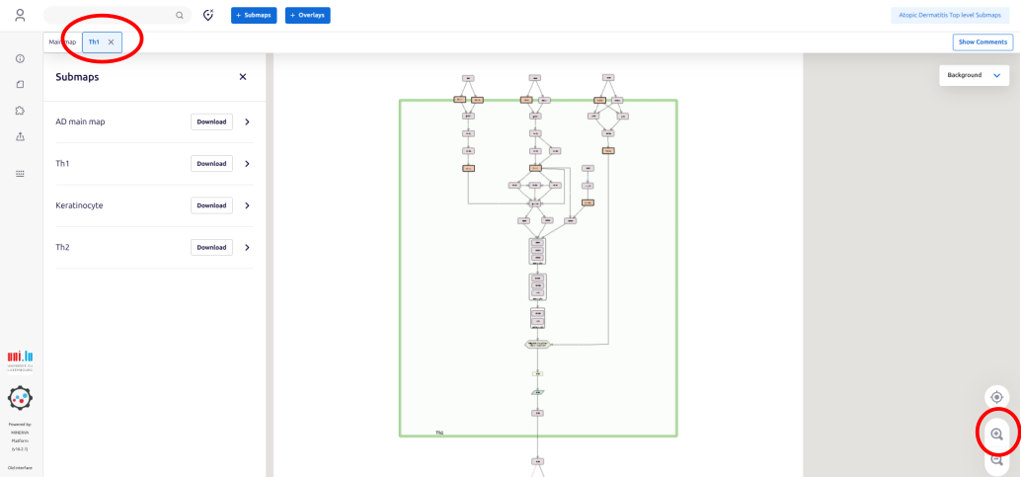The width and height of the screenshot is (1021, 477).
Task: Open the user account icon
Action: tap(21, 15)
